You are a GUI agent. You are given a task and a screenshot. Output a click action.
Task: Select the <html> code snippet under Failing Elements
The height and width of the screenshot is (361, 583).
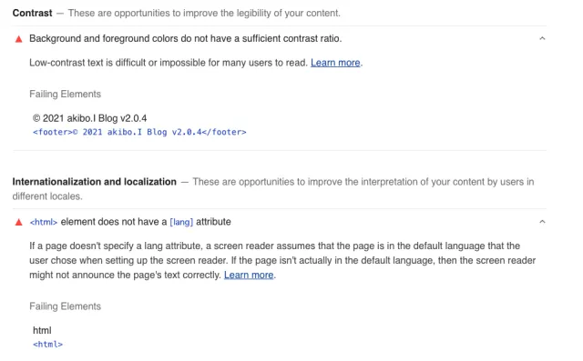[47, 345]
